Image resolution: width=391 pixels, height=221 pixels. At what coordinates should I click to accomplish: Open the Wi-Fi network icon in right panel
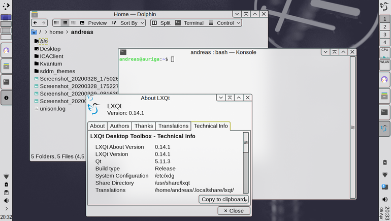(x=385, y=174)
